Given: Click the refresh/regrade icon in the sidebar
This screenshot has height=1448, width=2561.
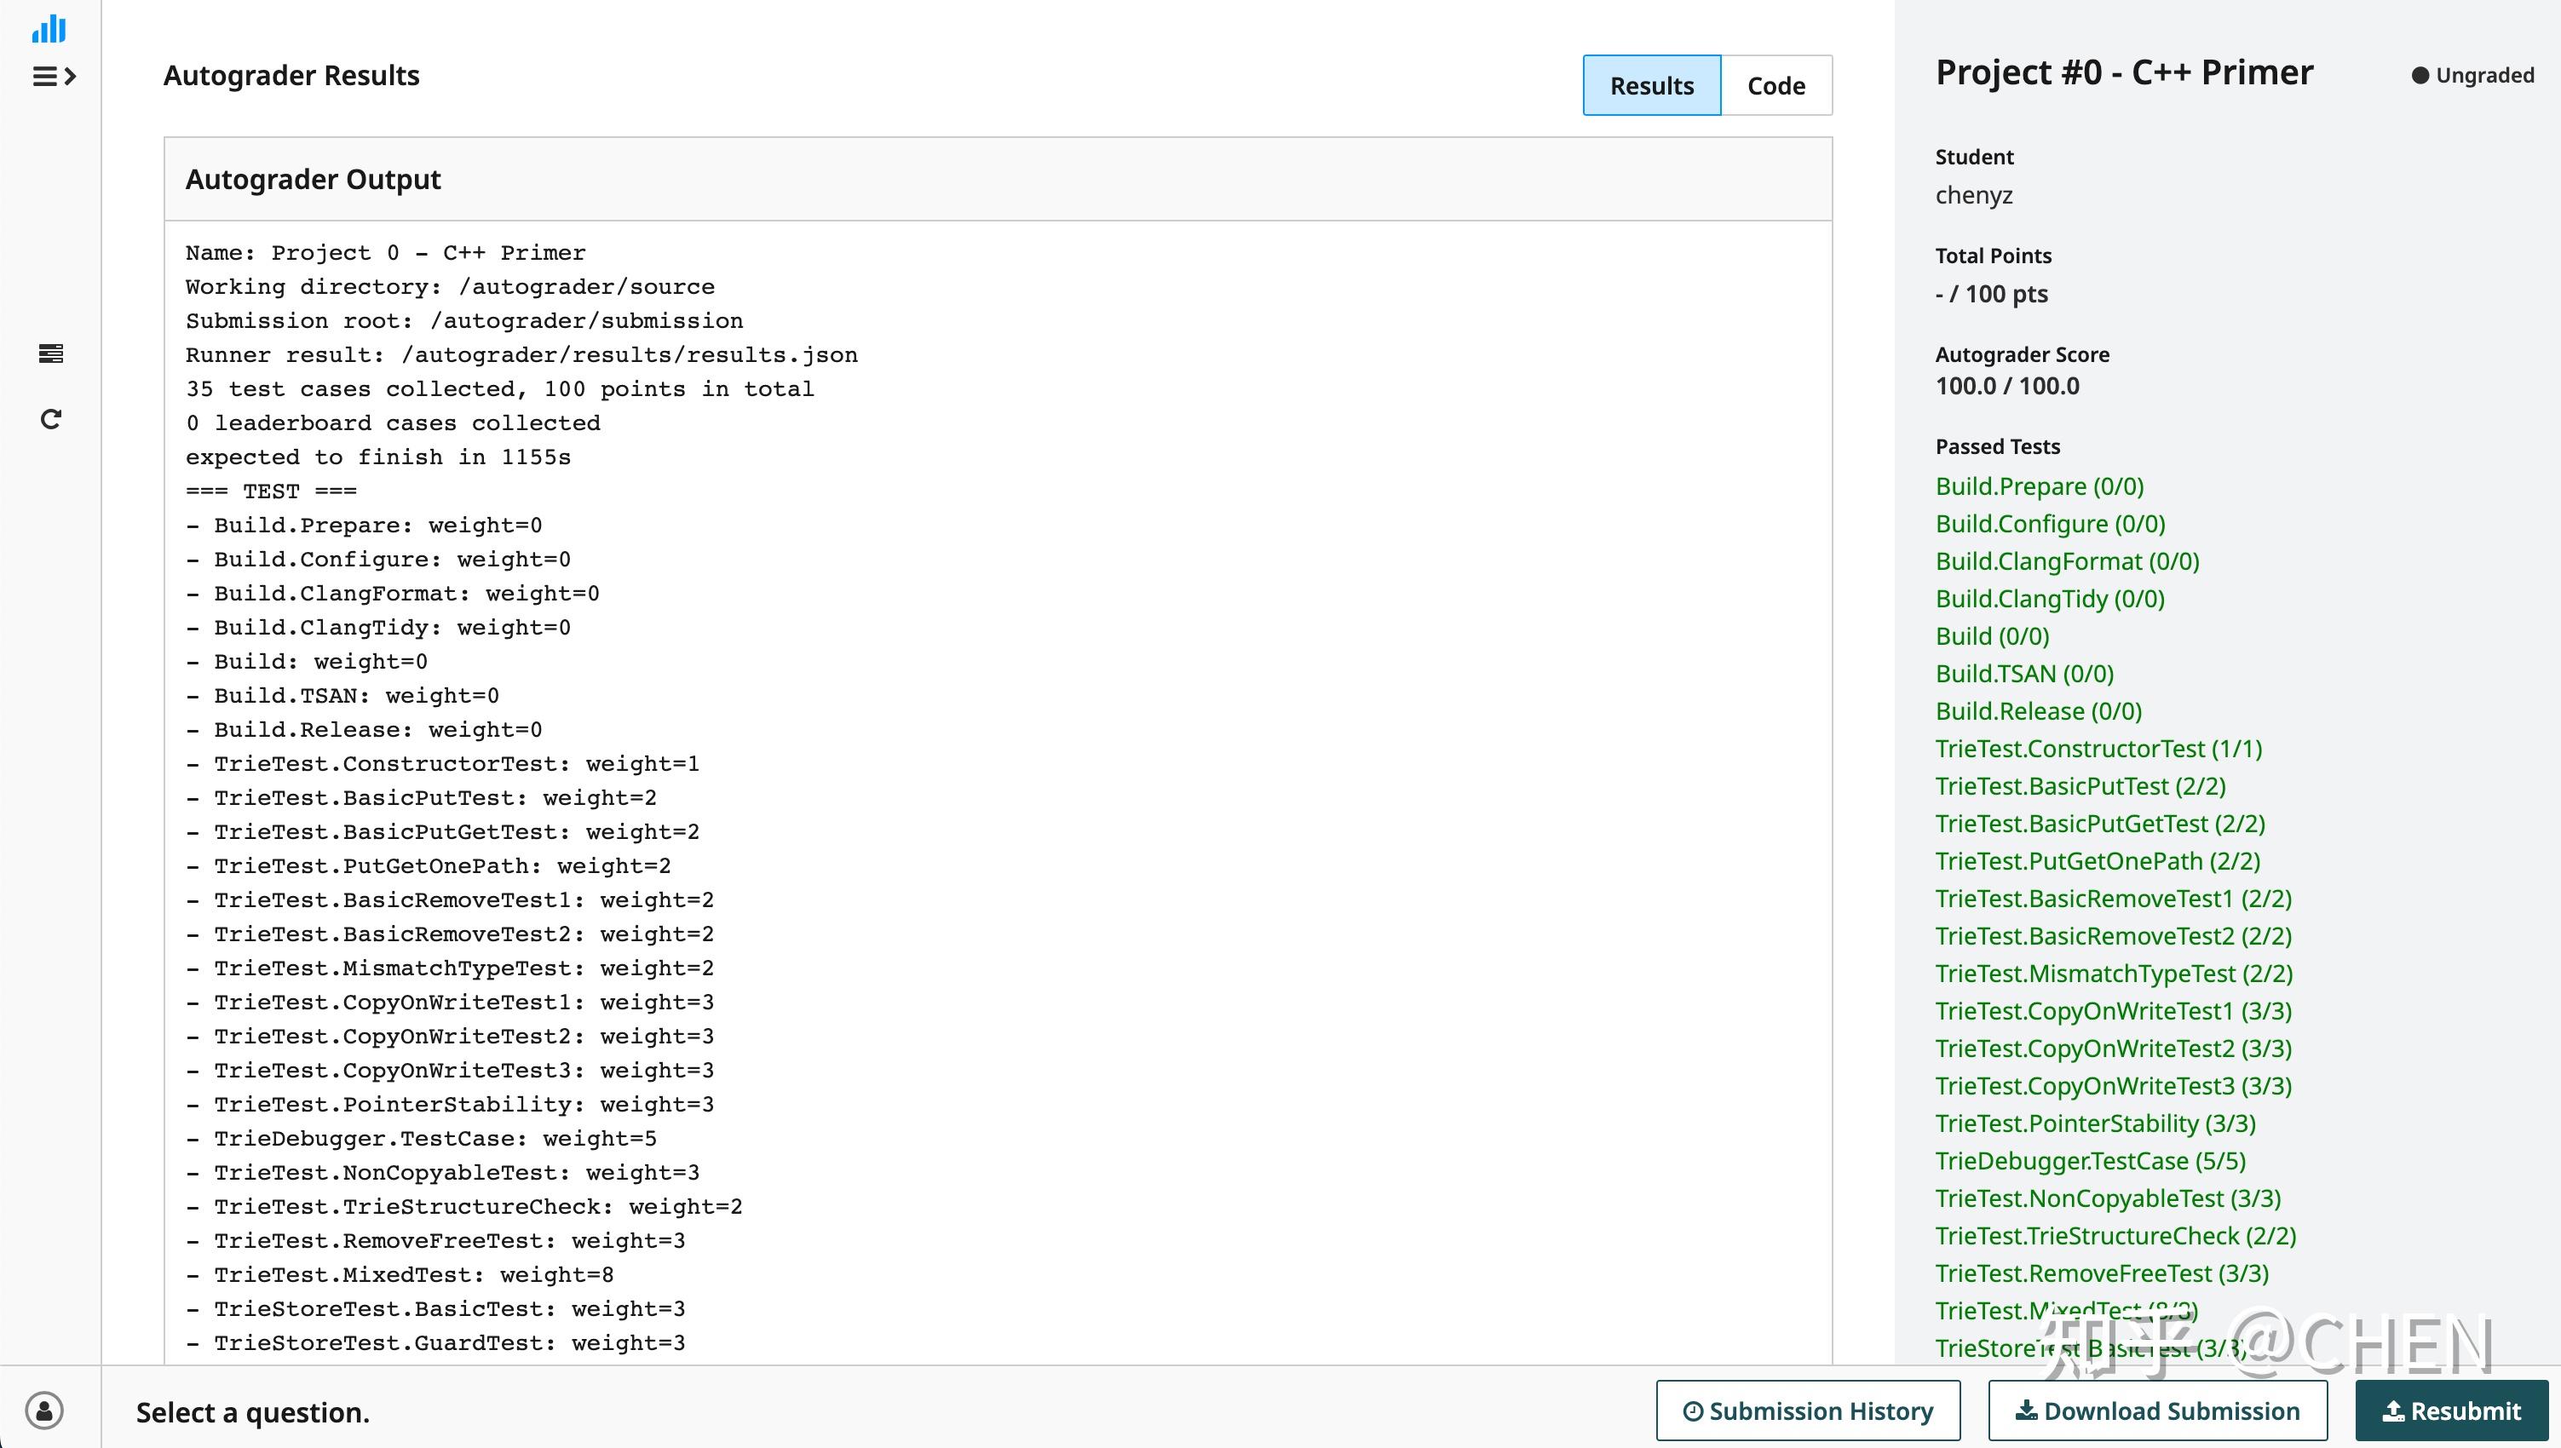Looking at the screenshot, I should coord(51,419).
